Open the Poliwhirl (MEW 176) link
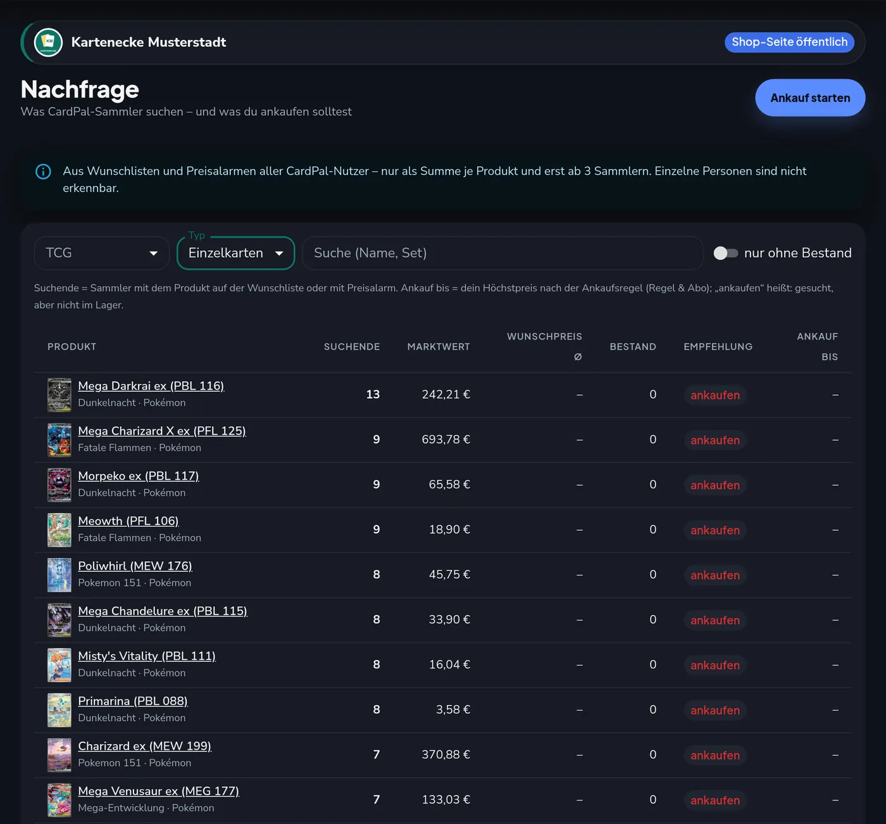This screenshot has height=824, width=886. click(x=135, y=566)
